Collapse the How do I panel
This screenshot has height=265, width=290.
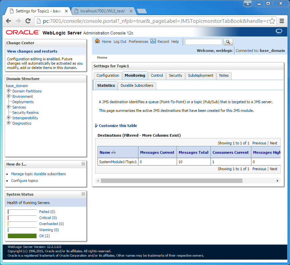(83, 164)
